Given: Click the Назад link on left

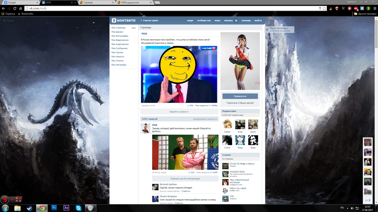Looking at the screenshot, I should click(9, 21).
